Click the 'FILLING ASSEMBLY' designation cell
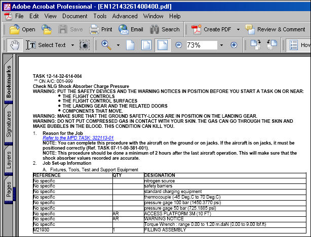This screenshot has width=311, height=237. (x=225, y=230)
